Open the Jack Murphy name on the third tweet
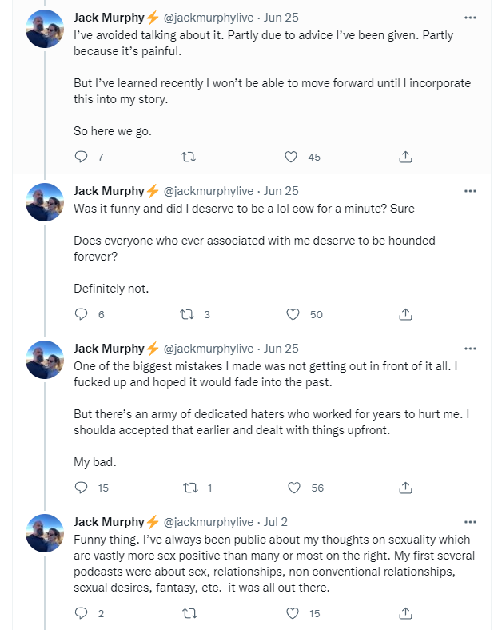This screenshot has width=498, height=630. [x=108, y=349]
